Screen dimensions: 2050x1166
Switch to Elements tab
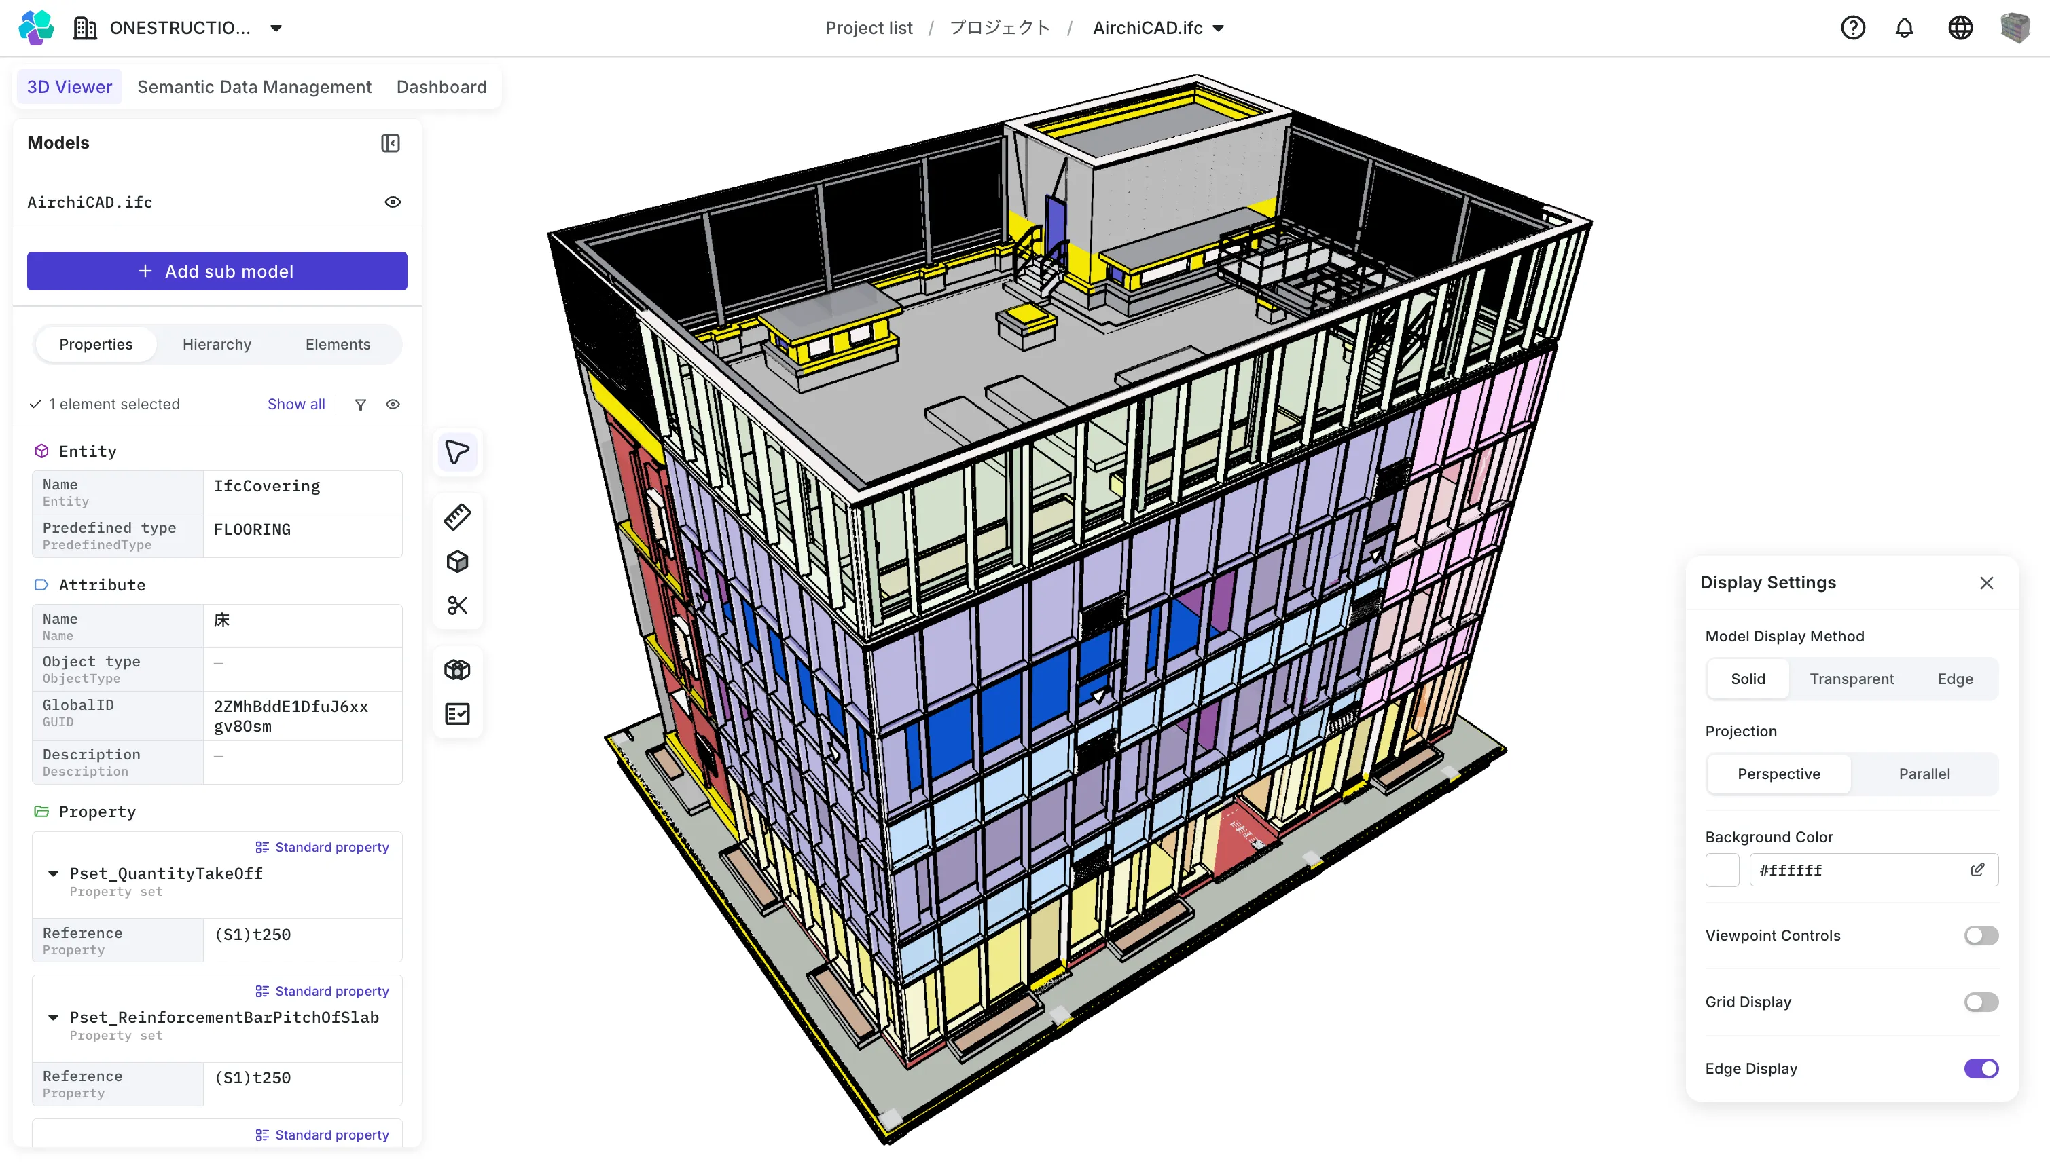[x=338, y=344]
